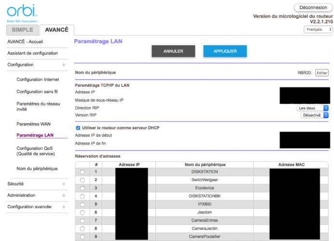Click the CameraJardin device name
This screenshot has width=334, height=241.
[205, 228]
